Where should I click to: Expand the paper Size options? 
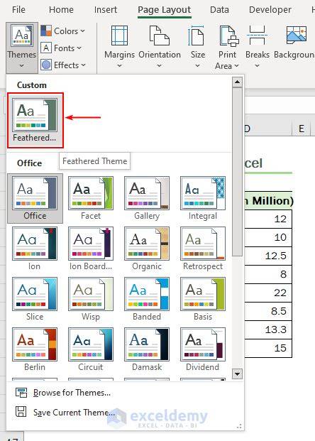[x=197, y=48]
